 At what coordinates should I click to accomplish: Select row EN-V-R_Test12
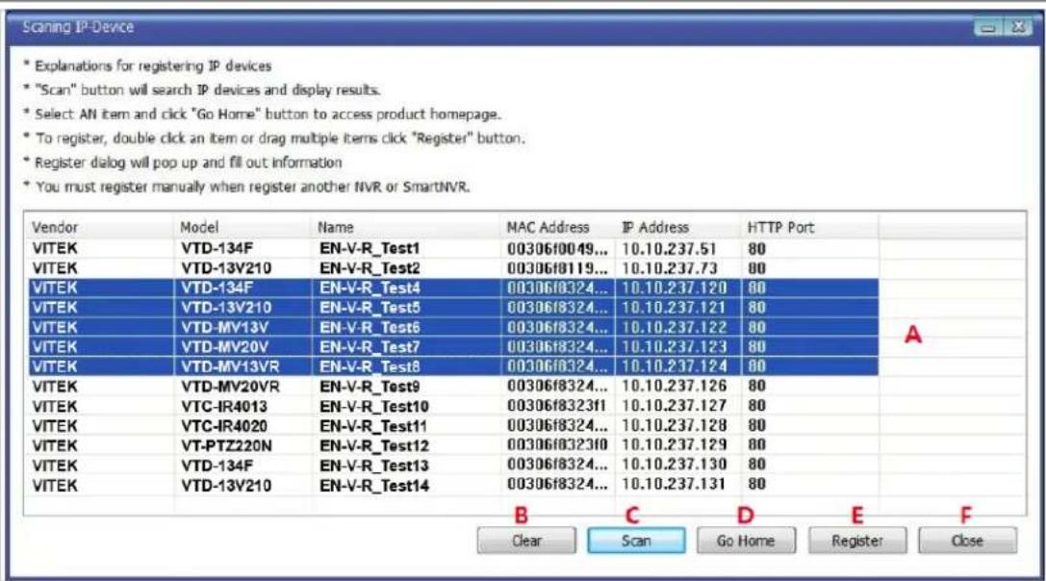pos(452,445)
